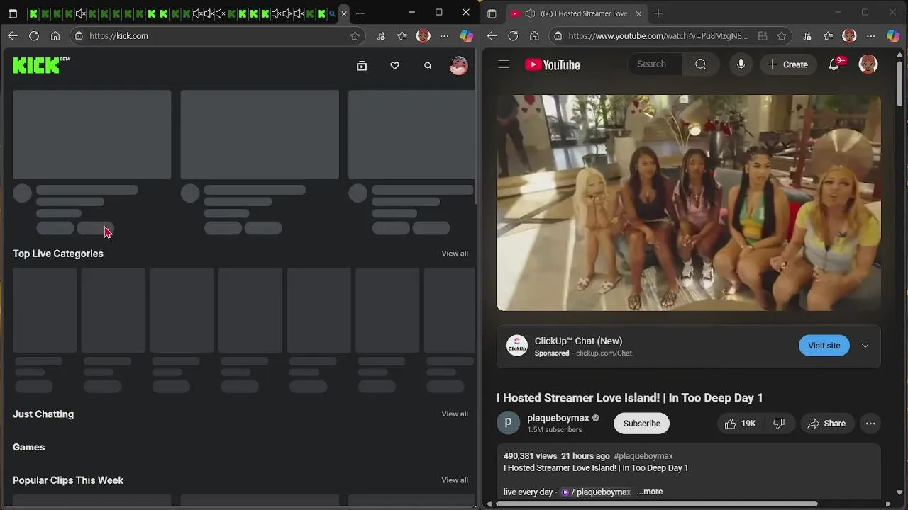Open a new tab in YouTube window
The image size is (908, 510).
click(658, 13)
